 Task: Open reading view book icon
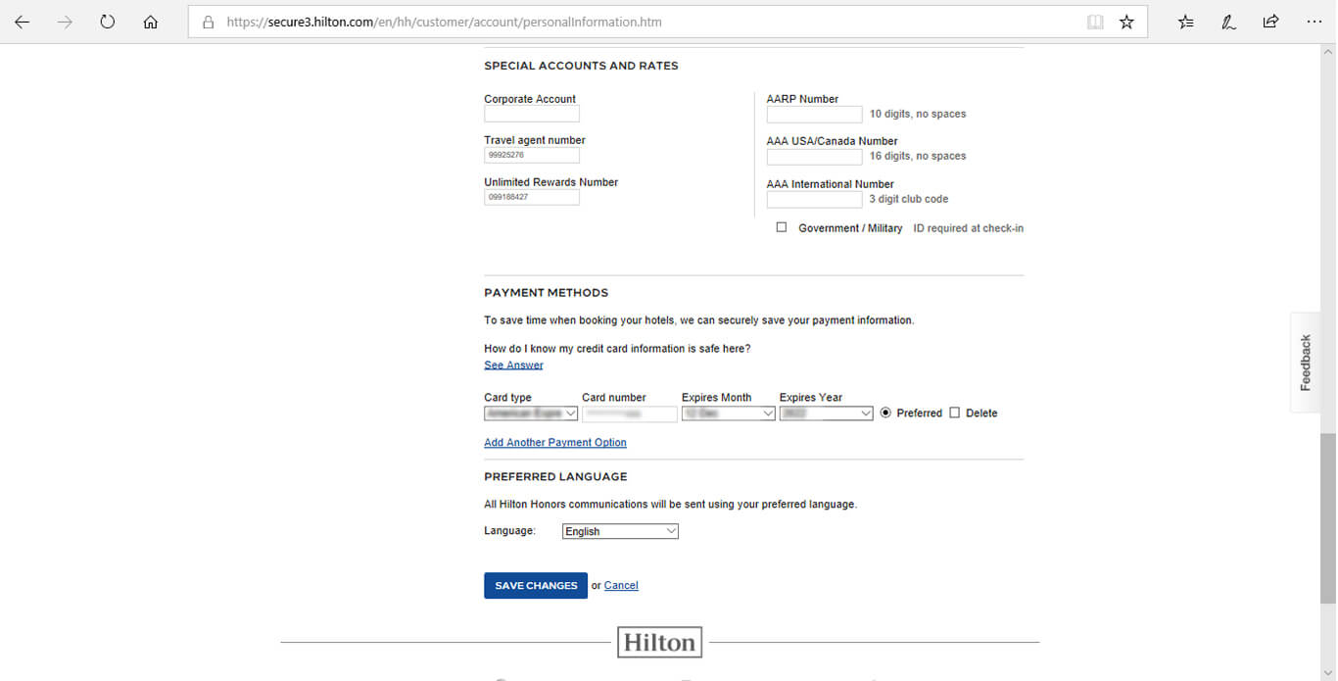pos(1095,22)
